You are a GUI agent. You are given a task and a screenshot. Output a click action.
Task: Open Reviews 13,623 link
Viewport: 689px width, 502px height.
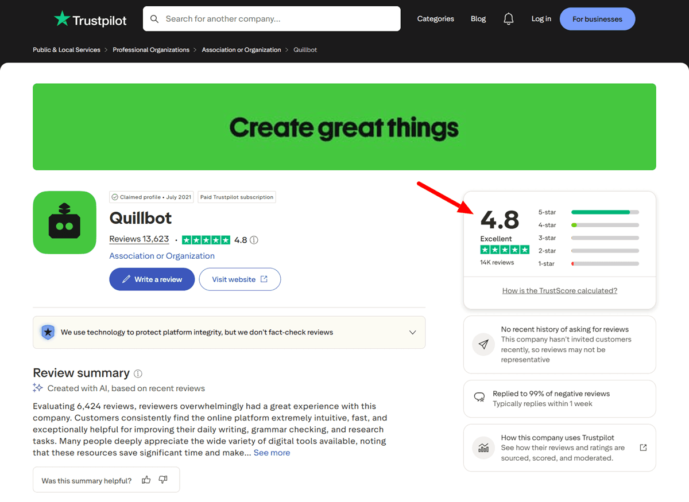(139, 239)
